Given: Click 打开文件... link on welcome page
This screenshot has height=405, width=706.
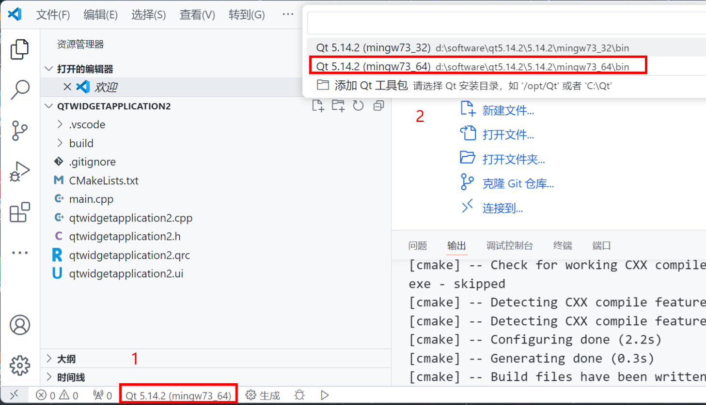Looking at the screenshot, I should pyautogui.click(x=508, y=135).
